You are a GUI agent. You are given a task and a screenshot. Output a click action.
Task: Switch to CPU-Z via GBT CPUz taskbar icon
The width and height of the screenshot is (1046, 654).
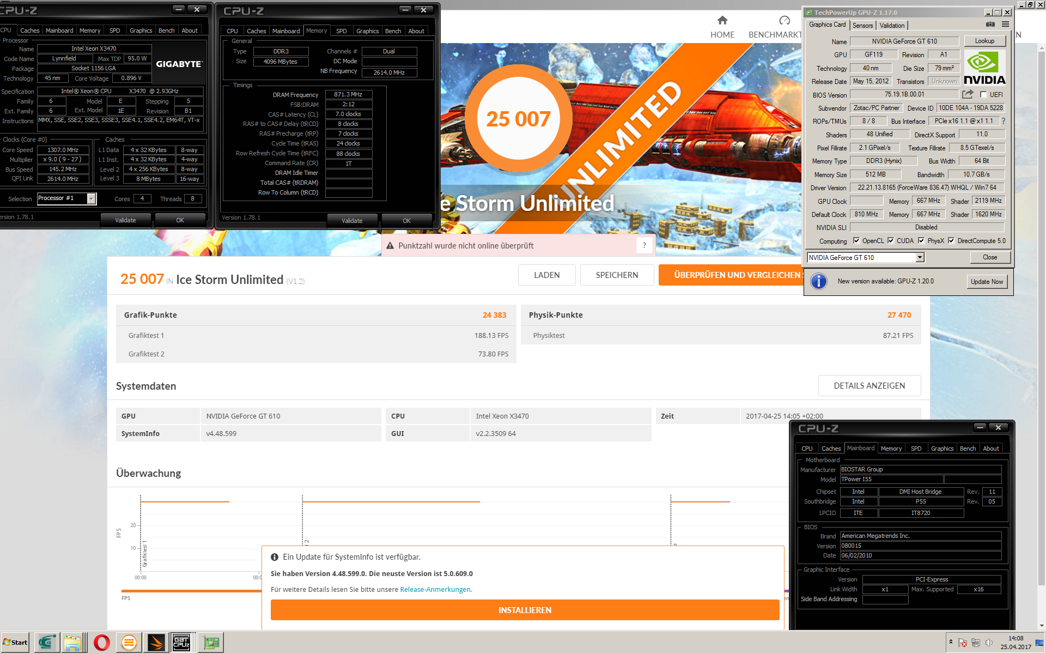(182, 643)
